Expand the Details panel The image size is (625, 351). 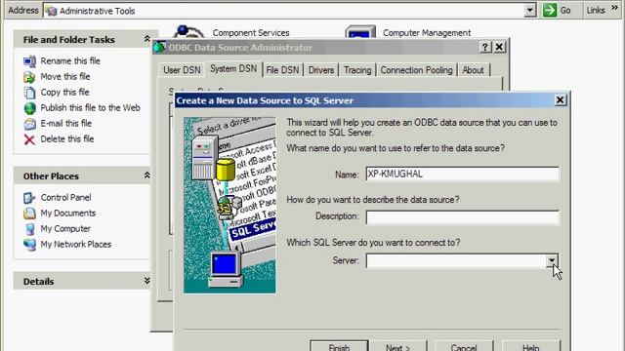[x=146, y=281]
